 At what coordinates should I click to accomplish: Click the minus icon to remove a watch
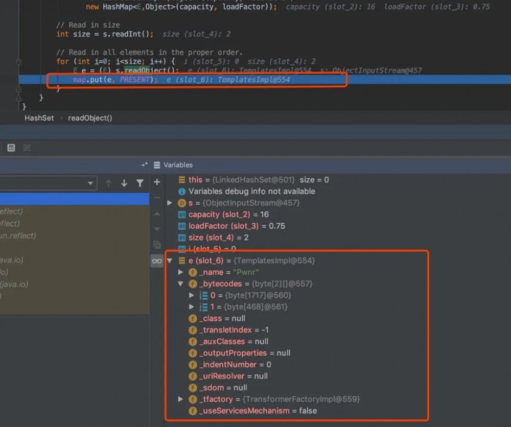point(156,198)
